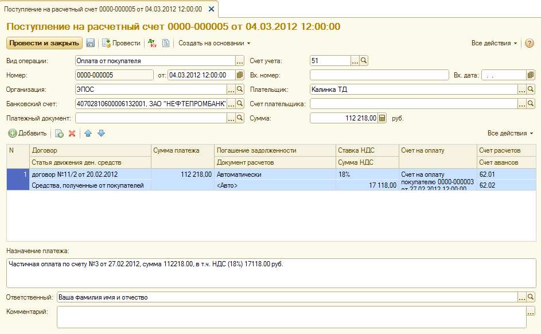This screenshot has width=541, height=334.
Task: Show Дт/Кт posting entries icon
Action: 152,43
